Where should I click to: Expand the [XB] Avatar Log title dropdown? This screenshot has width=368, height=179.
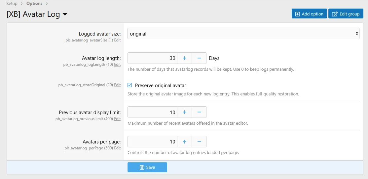tap(65, 14)
